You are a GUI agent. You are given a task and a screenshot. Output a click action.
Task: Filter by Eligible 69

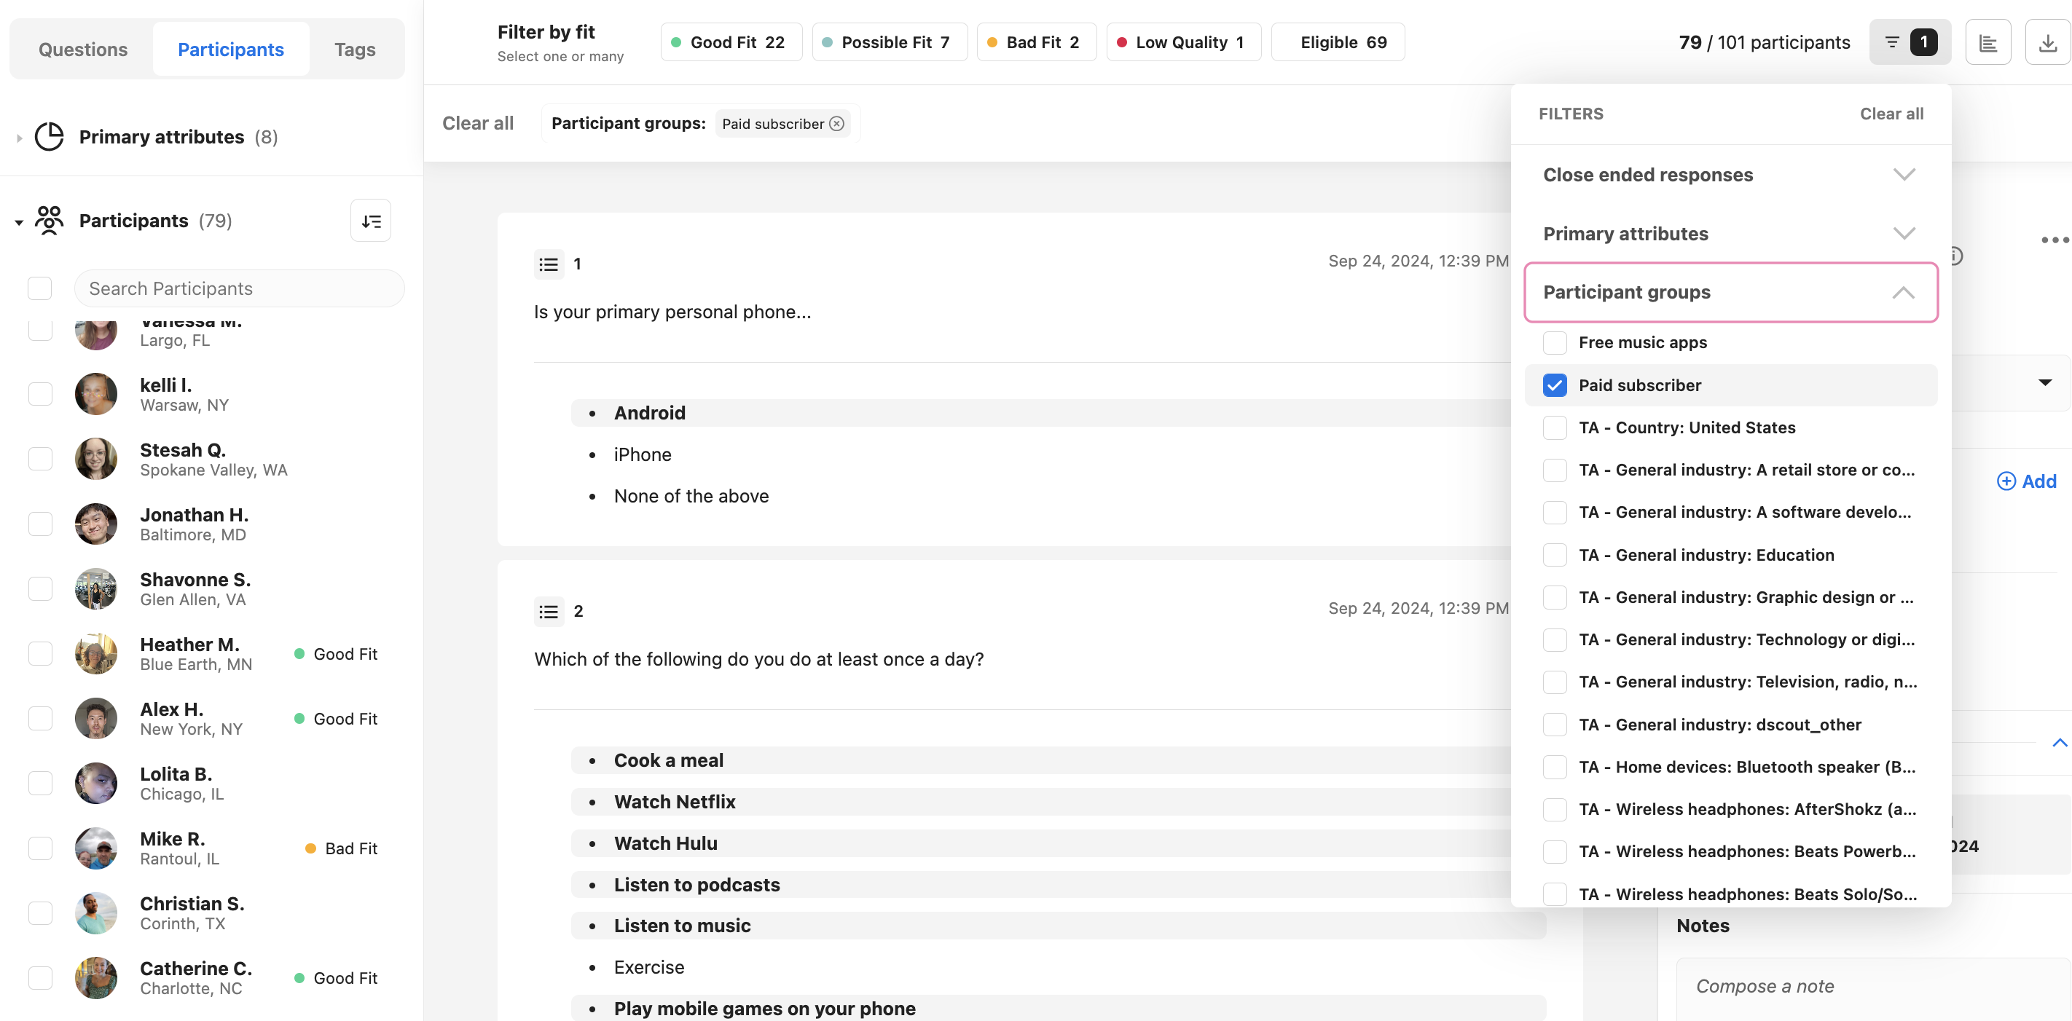point(1338,42)
